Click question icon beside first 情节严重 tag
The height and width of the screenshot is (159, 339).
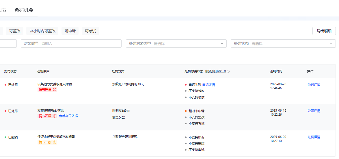(55, 90)
